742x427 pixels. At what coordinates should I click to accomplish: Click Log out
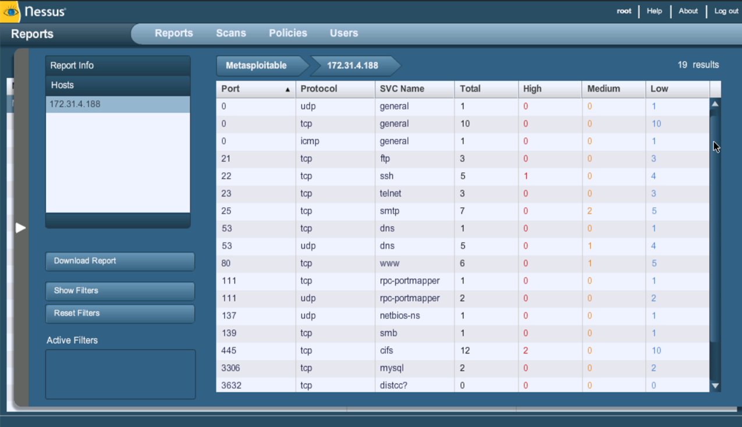(x=726, y=11)
